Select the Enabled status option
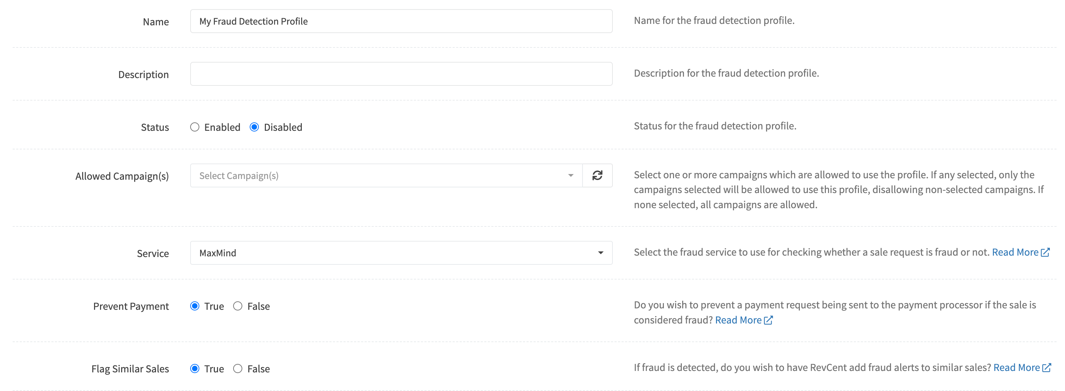The image size is (1065, 391). 195,127
